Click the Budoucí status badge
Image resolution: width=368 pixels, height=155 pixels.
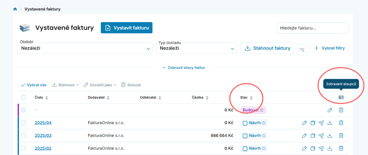click(x=253, y=110)
